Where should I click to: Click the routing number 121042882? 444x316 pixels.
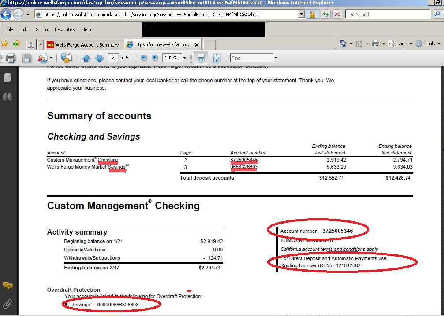coord(348,265)
